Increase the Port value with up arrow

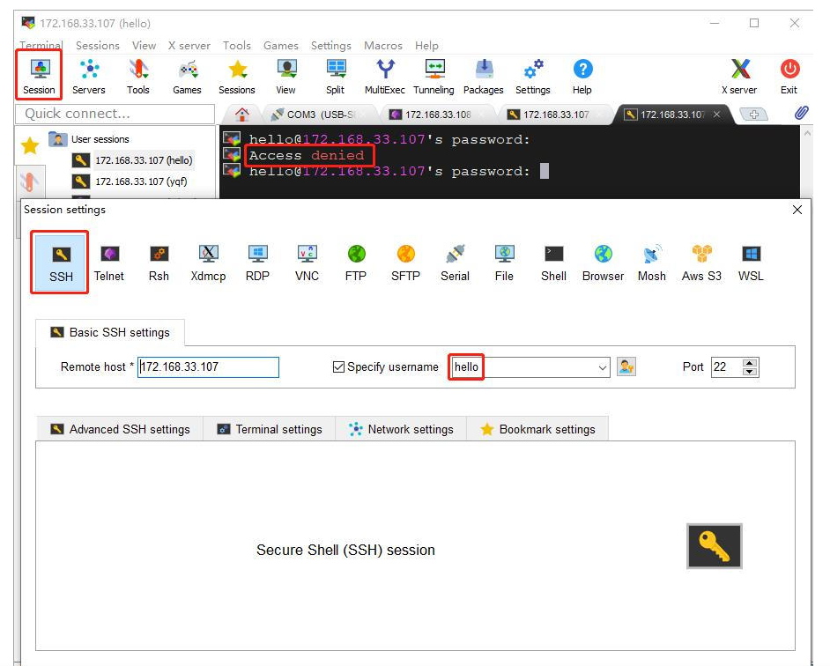tap(750, 363)
